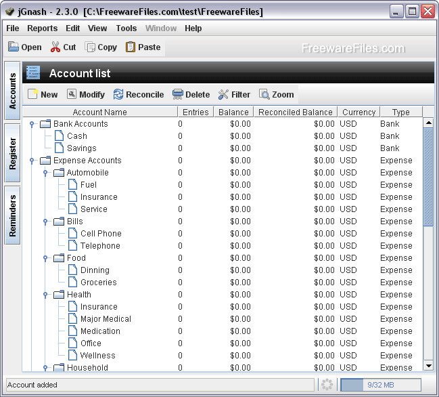The width and height of the screenshot is (439, 397).
Task: Switch to the Reminders side tab
Action: [x=13, y=215]
